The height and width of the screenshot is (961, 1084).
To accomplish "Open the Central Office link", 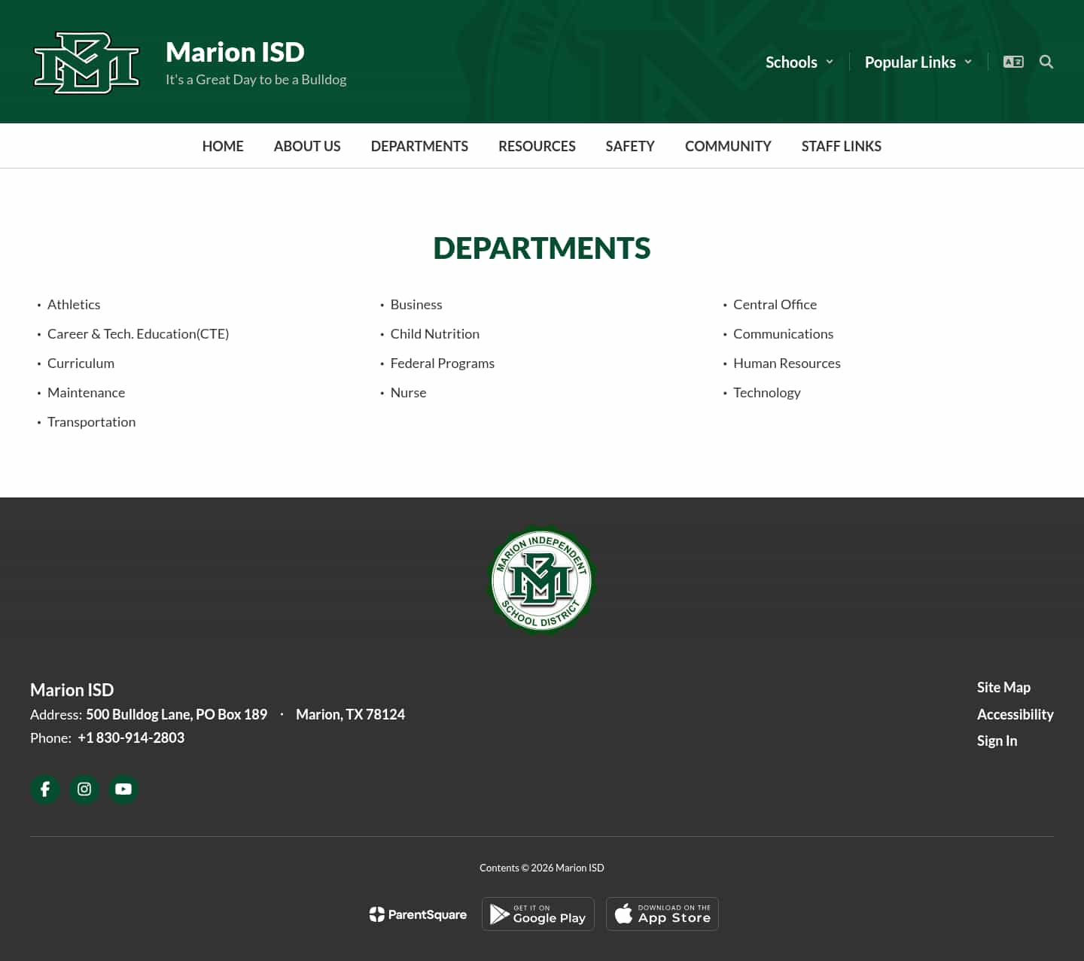I will 775,304.
